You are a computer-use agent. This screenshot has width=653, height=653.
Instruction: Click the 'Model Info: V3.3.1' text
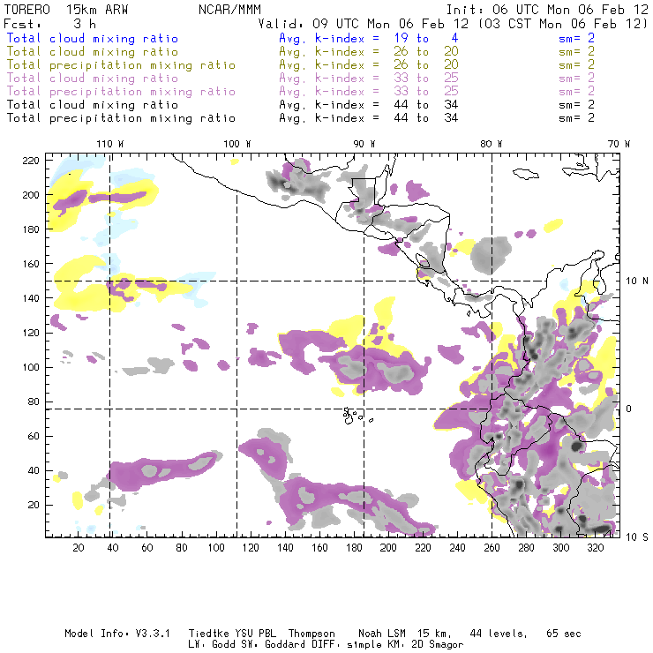click(117, 634)
